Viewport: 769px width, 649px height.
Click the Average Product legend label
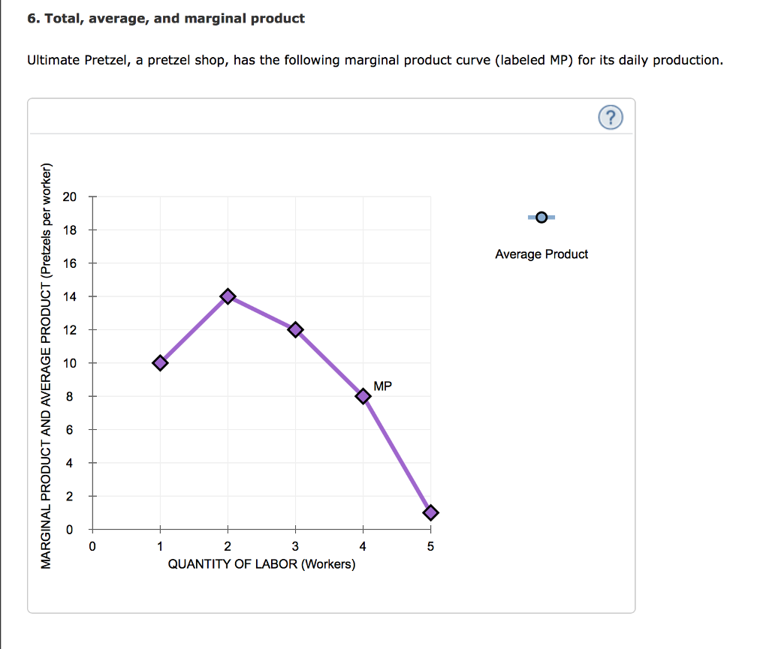541,254
